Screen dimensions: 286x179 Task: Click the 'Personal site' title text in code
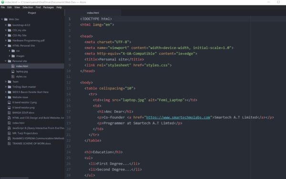pyautogui.click(x=112, y=59)
